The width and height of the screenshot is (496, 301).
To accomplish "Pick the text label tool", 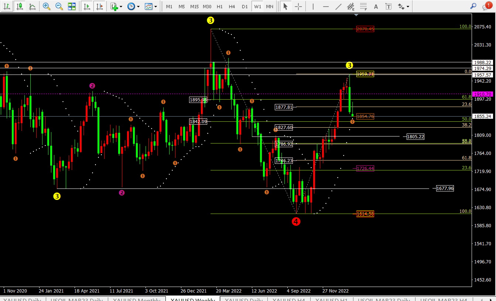I will [389, 6].
